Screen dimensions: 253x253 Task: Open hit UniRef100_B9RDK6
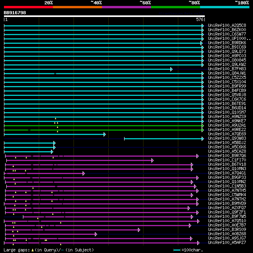click(x=227, y=43)
